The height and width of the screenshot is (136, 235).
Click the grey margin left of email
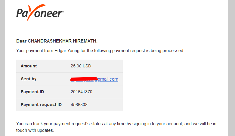point(2,68)
